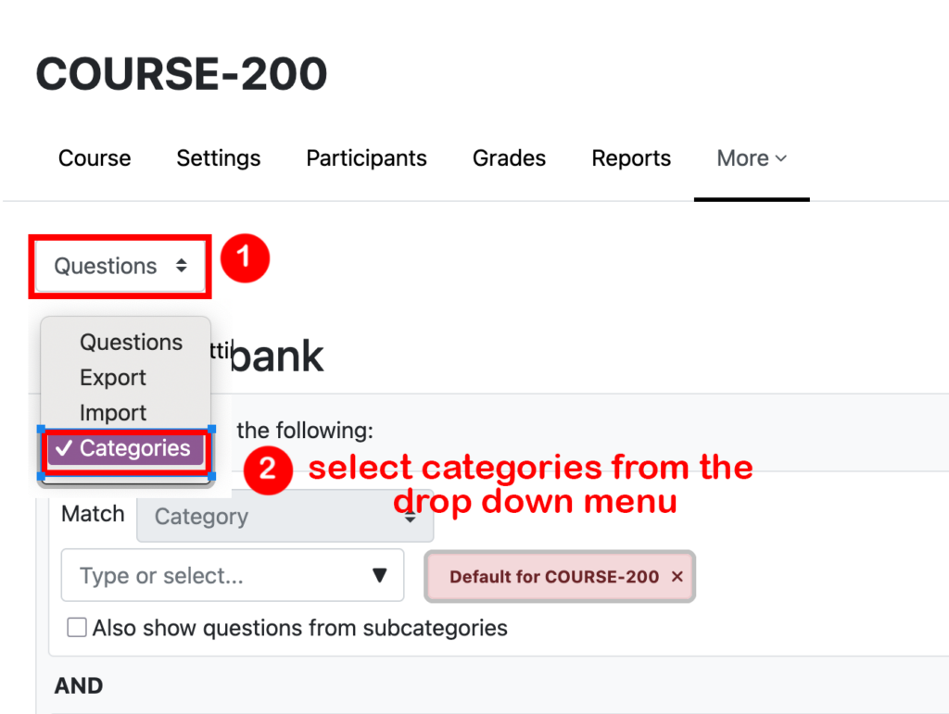
Task: Choose Import from the dropdown list
Action: coord(113,413)
